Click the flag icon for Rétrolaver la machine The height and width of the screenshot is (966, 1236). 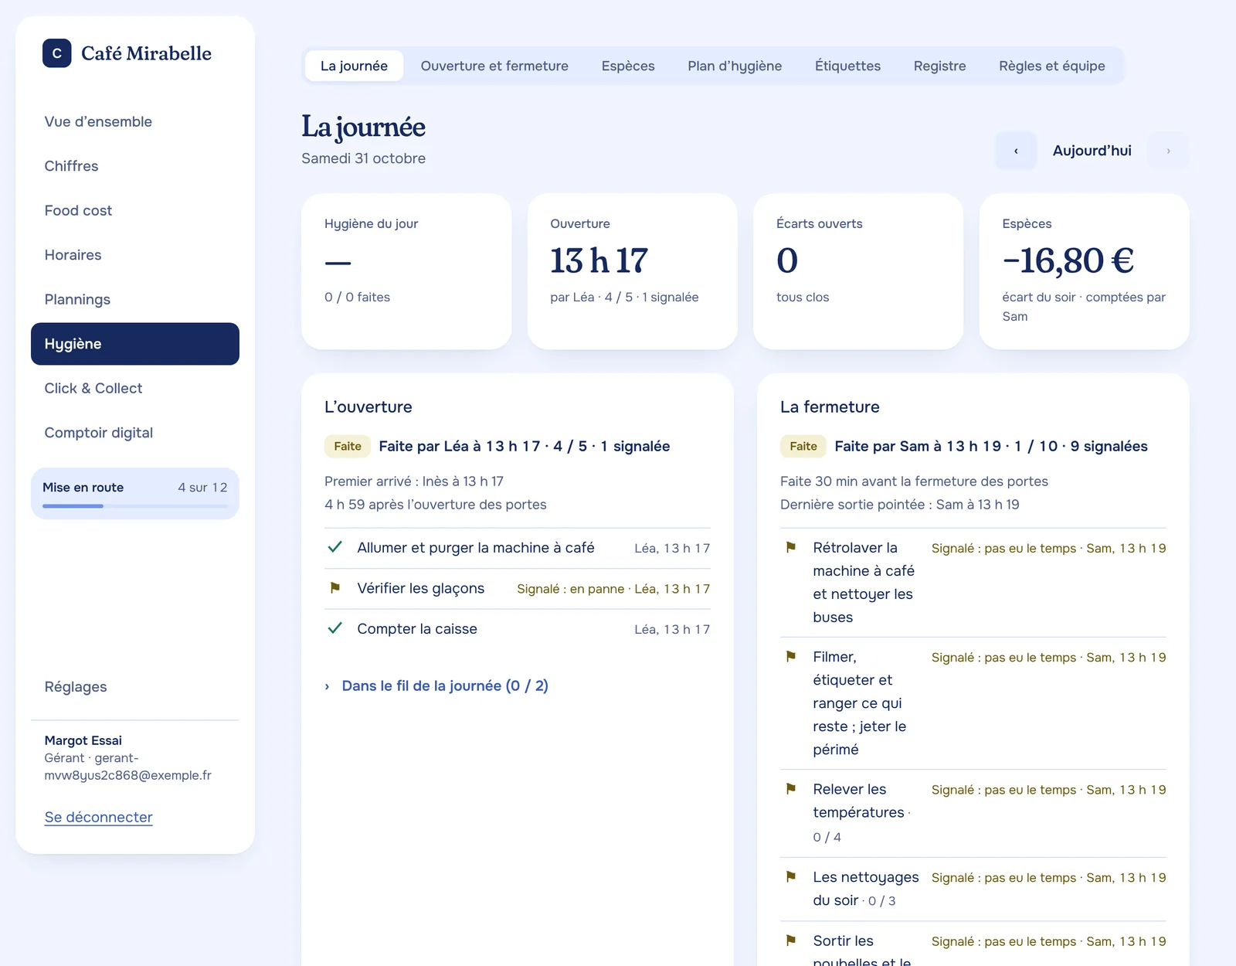pos(791,547)
